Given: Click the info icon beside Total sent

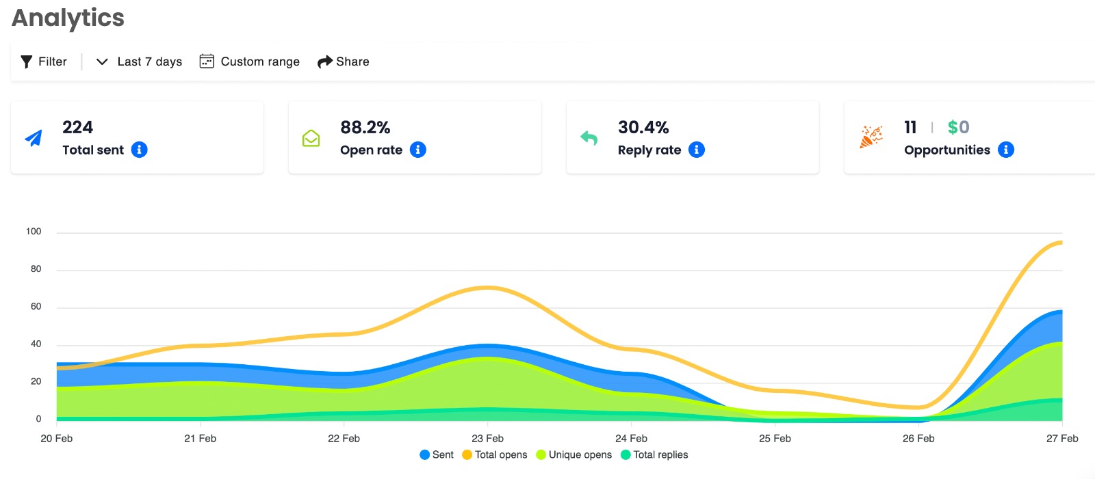Looking at the screenshot, I should 139,150.
